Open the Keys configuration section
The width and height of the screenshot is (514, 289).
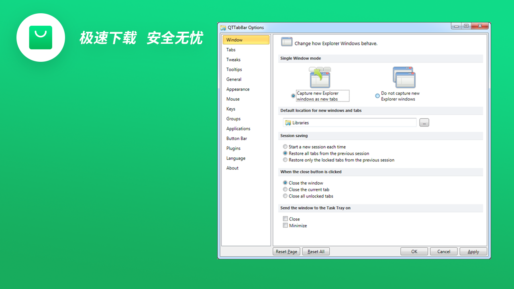click(230, 109)
